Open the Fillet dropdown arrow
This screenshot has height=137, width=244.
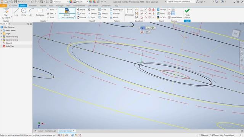[x=56, y=10]
